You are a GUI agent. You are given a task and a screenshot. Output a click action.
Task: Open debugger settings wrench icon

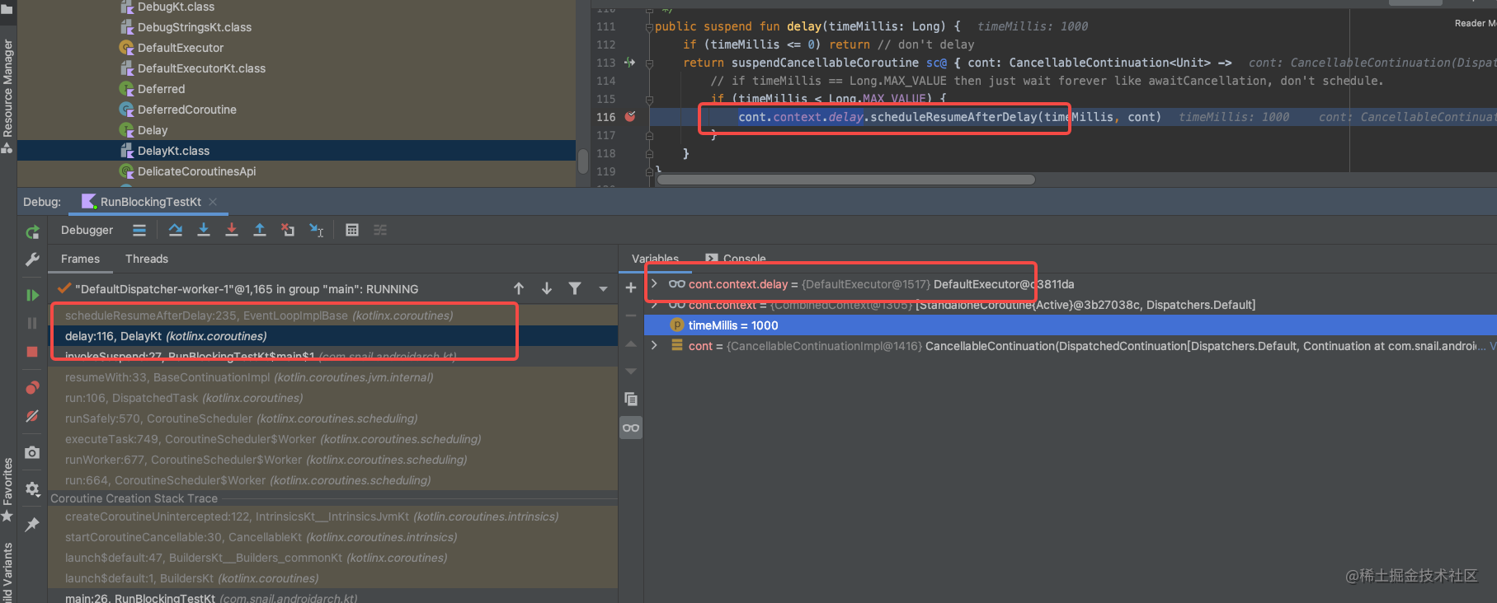(32, 259)
